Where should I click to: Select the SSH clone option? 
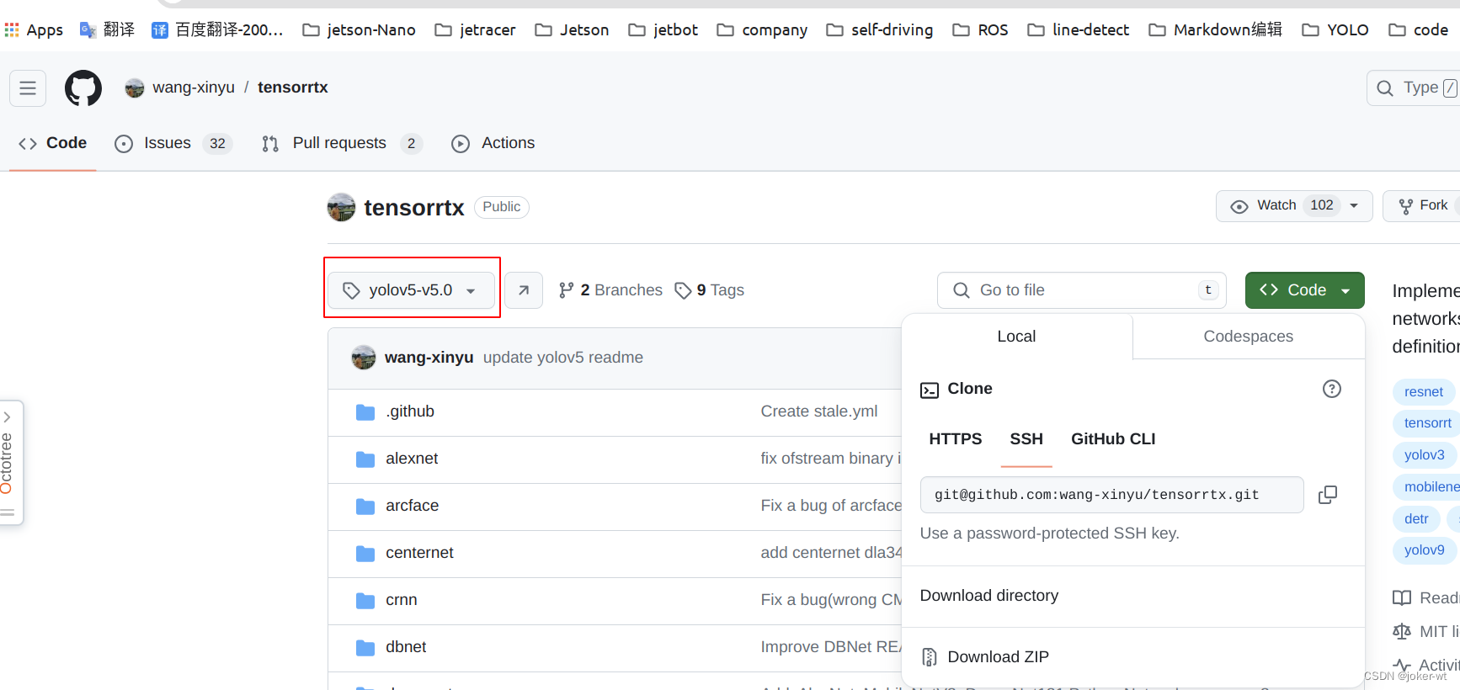[1026, 439]
